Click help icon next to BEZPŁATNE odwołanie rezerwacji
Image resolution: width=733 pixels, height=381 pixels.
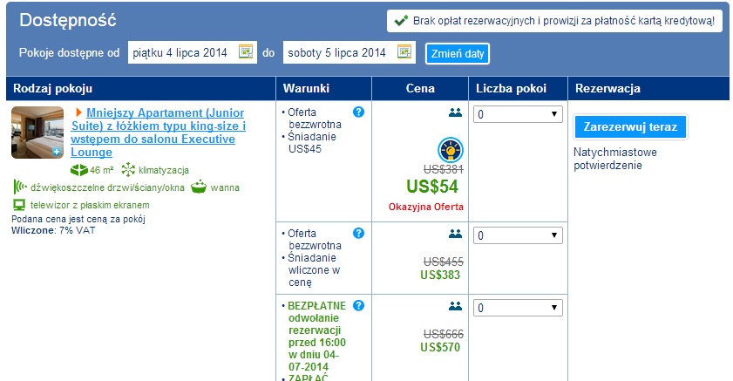358,306
